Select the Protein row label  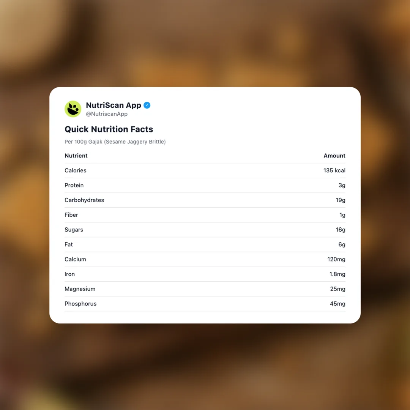[x=74, y=185]
